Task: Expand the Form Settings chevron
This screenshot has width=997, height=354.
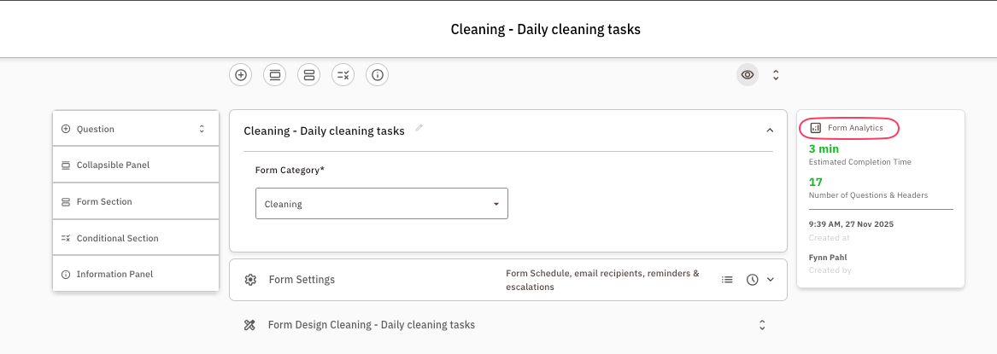Action: pos(770,280)
